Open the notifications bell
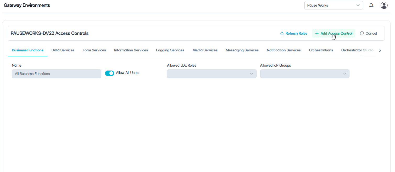395x172 pixels. (x=371, y=5)
